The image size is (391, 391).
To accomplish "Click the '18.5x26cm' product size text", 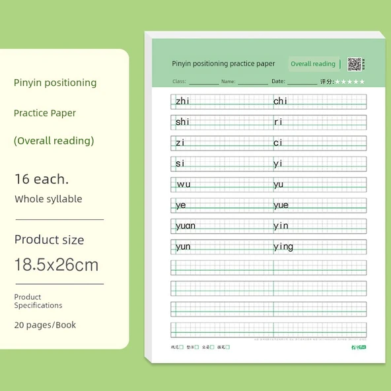I will (57, 265).
